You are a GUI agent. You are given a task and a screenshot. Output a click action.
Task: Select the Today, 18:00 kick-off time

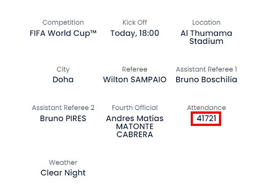135,33
